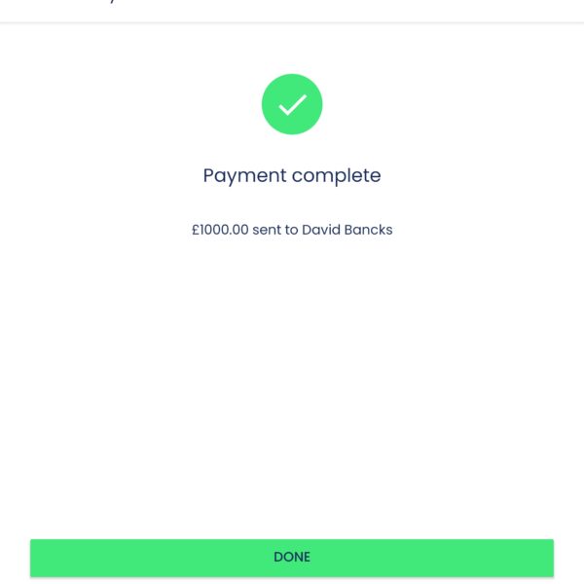Click the "Payment complete" heading
This screenshot has width=584, height=584.
(x=292, y=176)
